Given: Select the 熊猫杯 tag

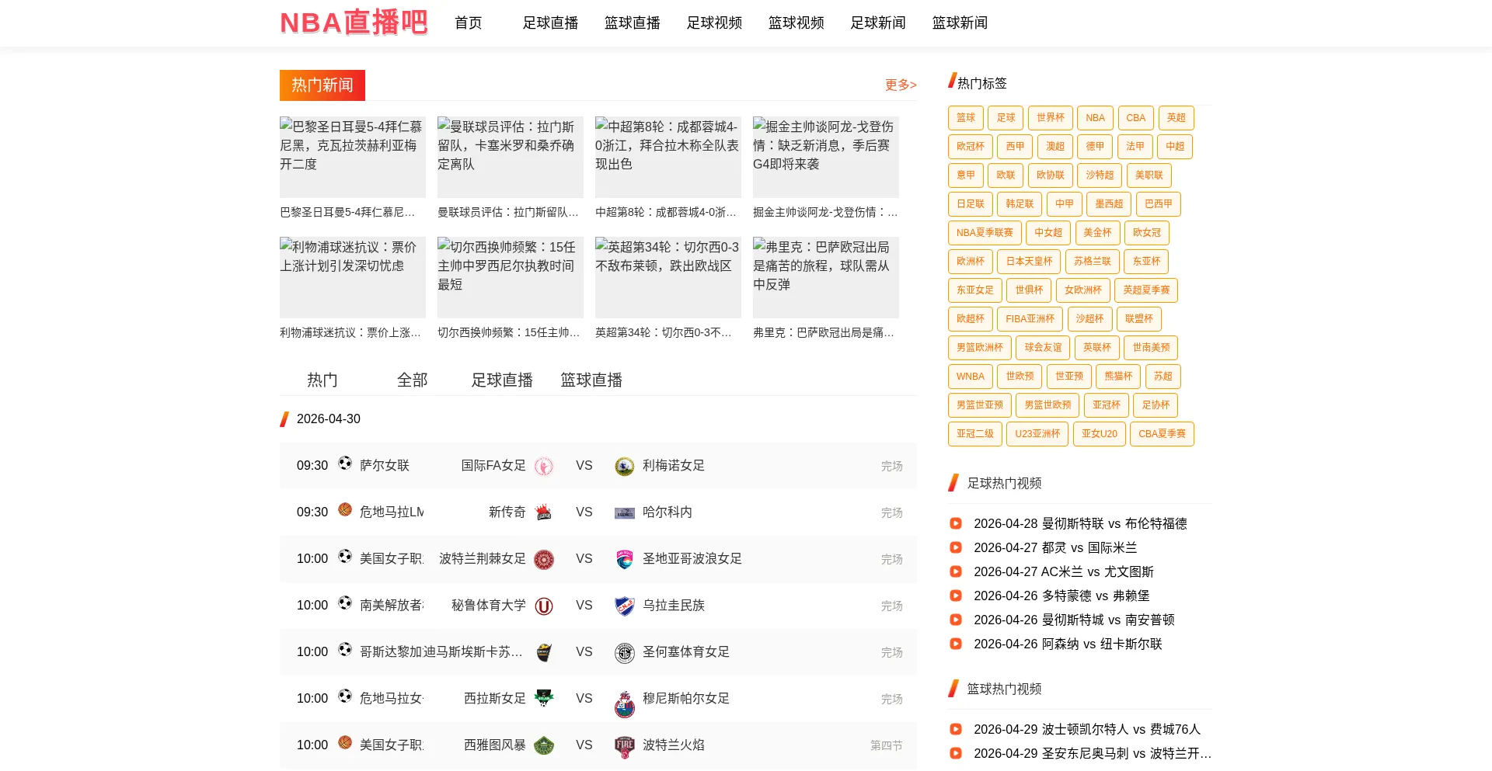Looking at the screenshot, I should pyautogui.click(x=1119, y=377).
